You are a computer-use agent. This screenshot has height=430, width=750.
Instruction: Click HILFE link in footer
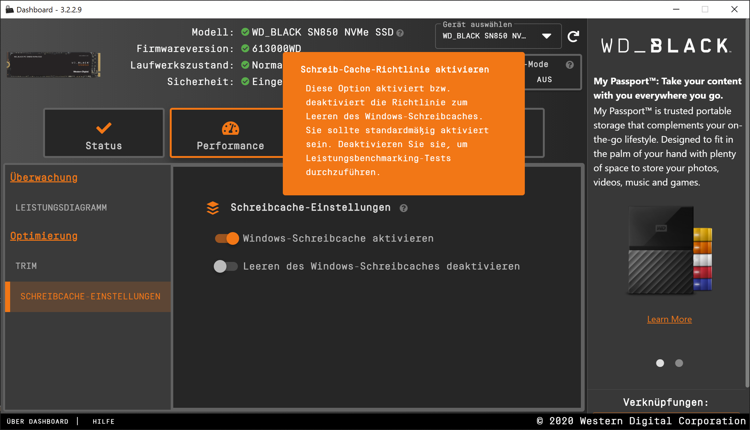pyautogui.click(x=104, y=421)
